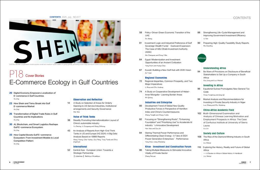
Task: Select Policy-Driven Green Economic Transition of the UAE
Action: (x=168, y=34)
